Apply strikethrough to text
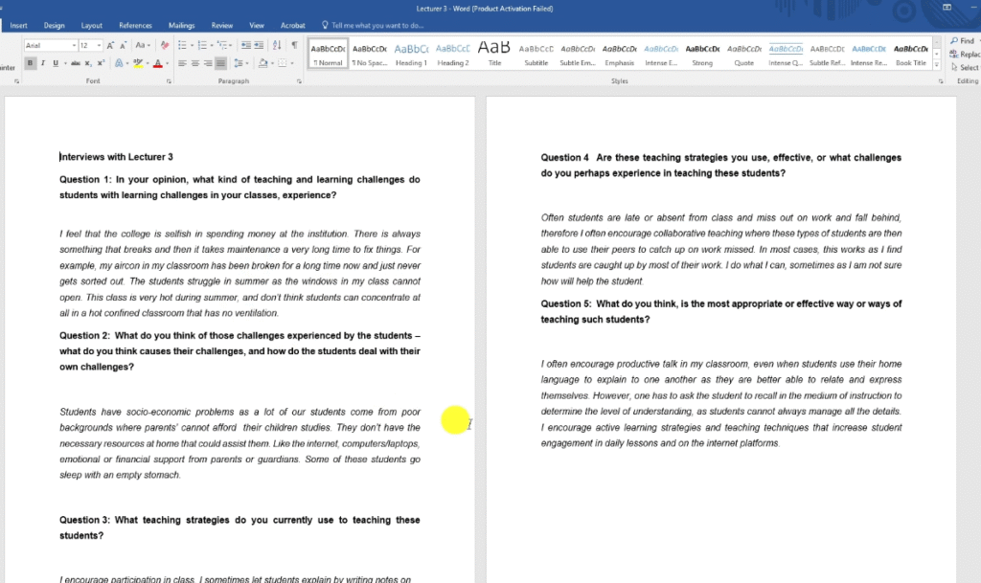981x583 pixels. [77, 63]
